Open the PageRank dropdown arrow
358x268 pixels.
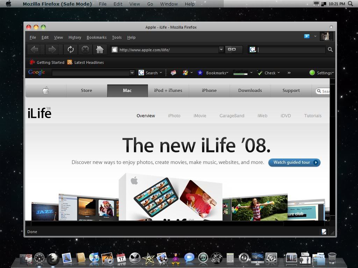(x=251, y=73)
